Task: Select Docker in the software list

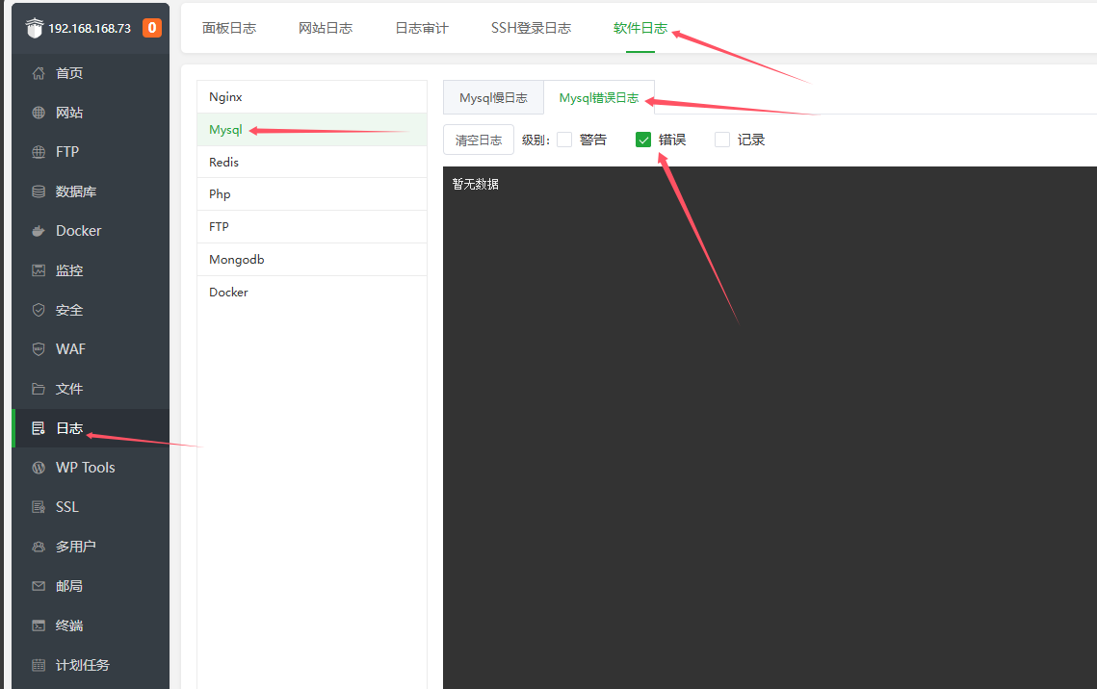Action: point(312,293)
